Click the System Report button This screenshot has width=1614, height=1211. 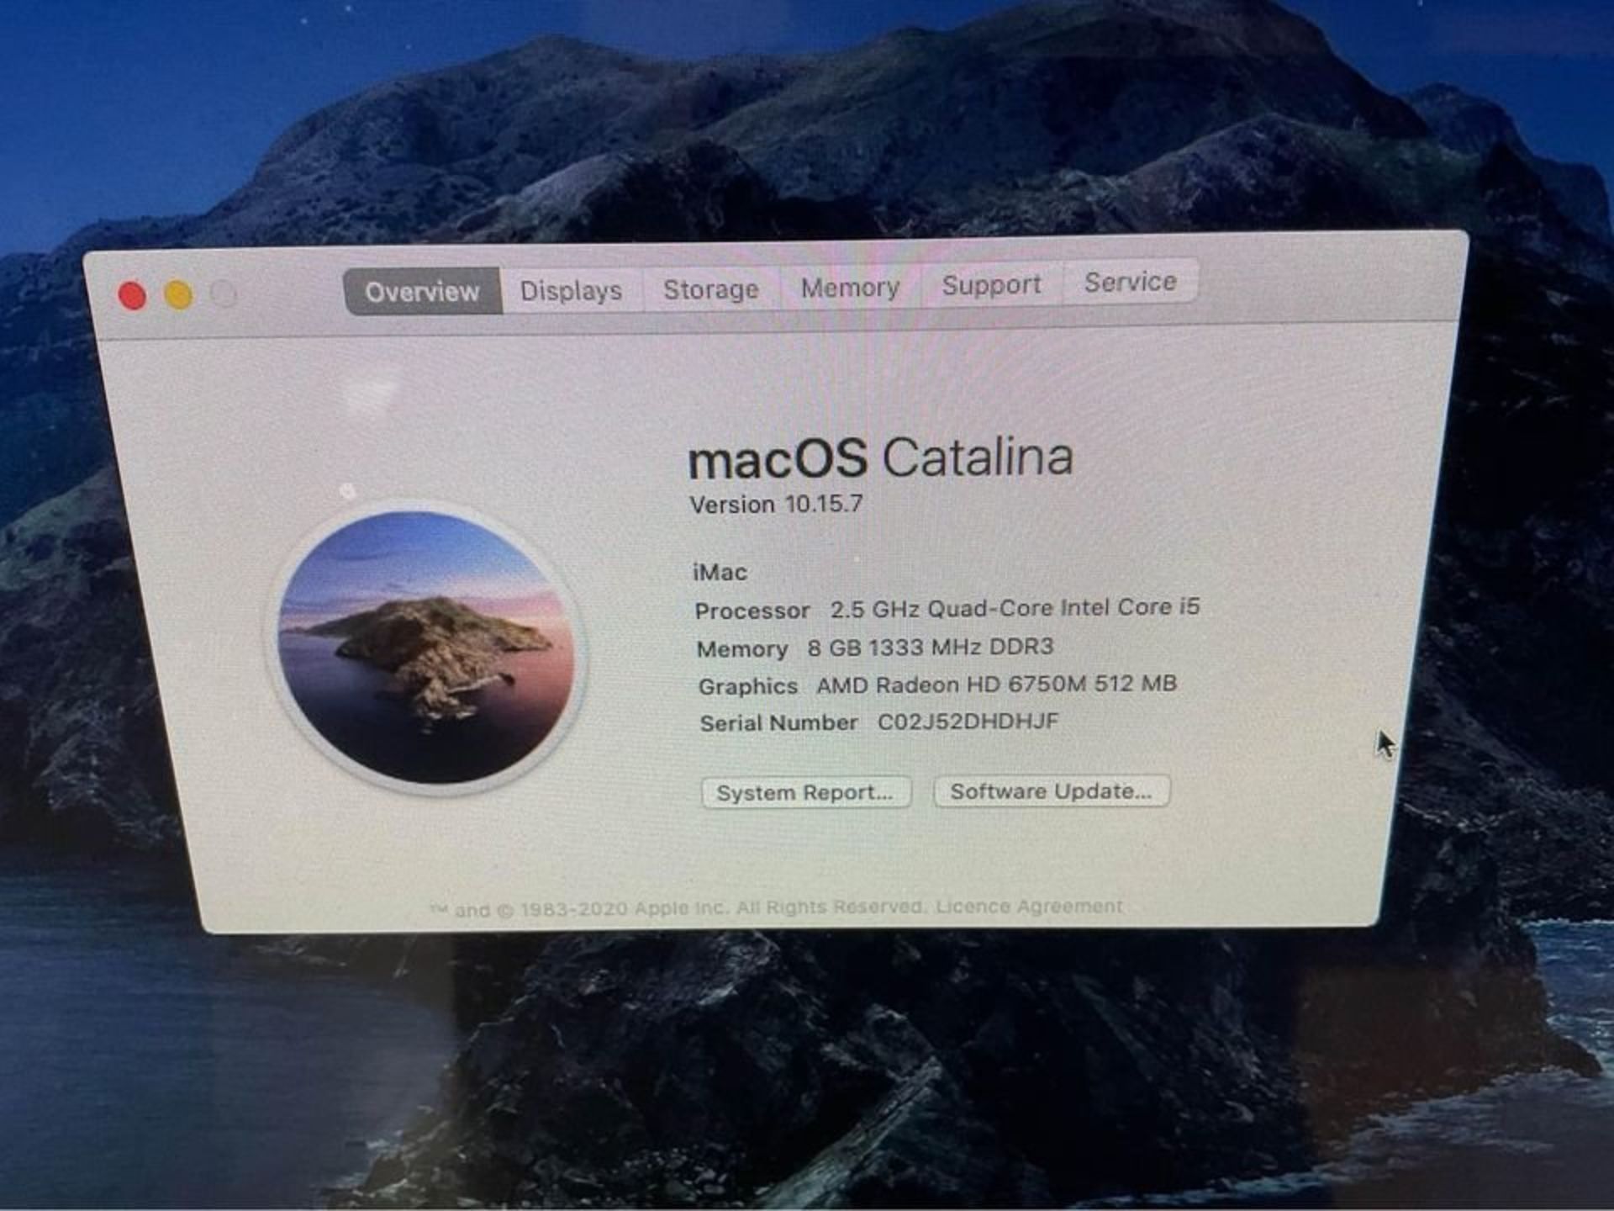805,792
